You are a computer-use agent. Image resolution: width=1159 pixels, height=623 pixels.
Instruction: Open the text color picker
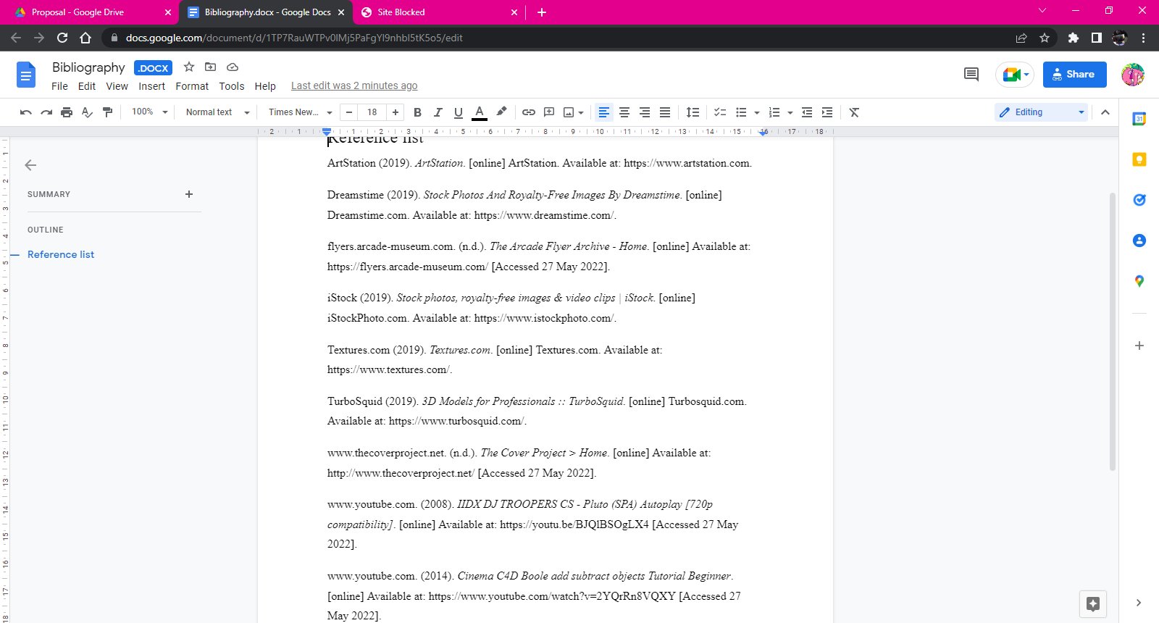pos(479,112)
